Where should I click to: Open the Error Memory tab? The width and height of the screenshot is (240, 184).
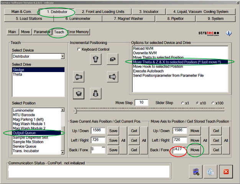[78, 32]
